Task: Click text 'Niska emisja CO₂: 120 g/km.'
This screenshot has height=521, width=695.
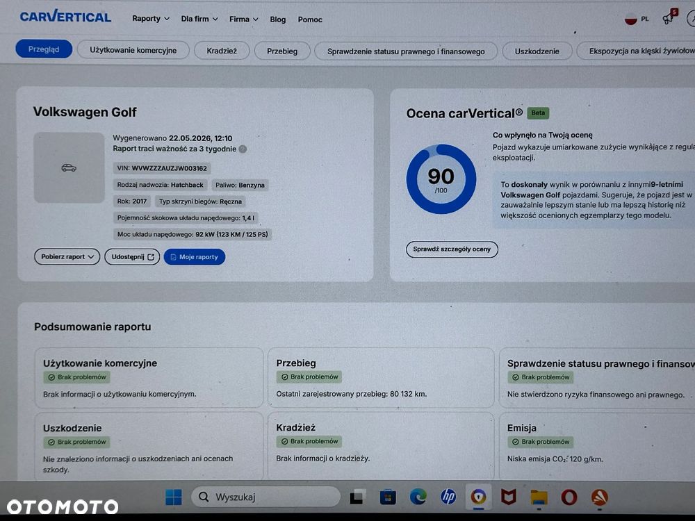Action: point(555,459)
